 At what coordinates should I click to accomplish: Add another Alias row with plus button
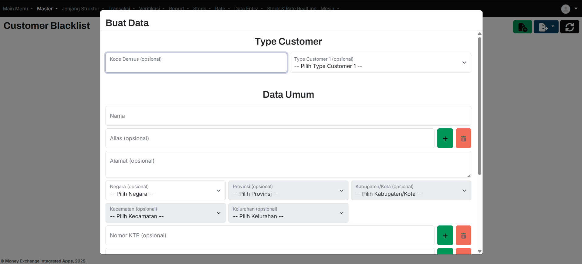(445, 138)
